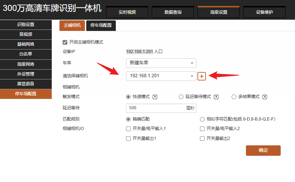Open the 实时视频 top menu
The height and width of the screenshot is (182, 295).
pyautogui.click(x=127, y=12)
